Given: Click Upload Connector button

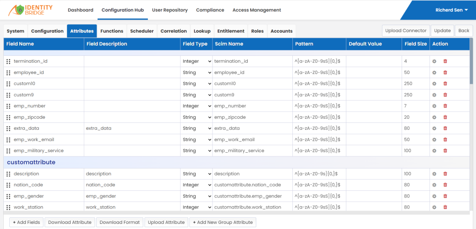Looking at the screenshot, I should (406, 31).
